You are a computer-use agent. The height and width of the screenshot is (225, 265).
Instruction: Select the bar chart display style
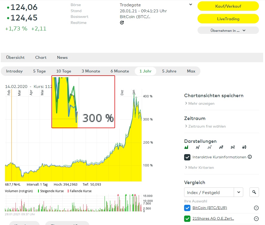(221, 147)
